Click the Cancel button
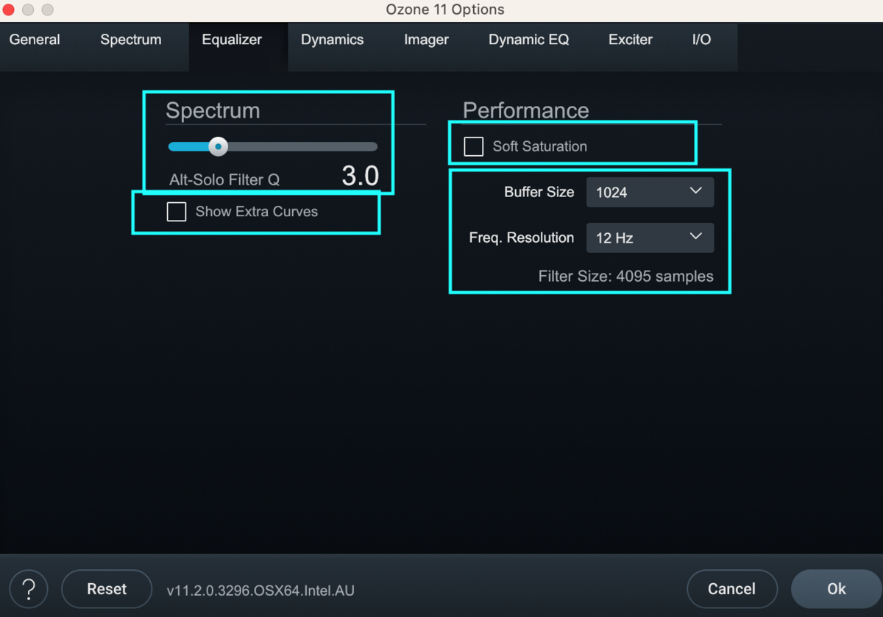Viewport: 883px width, 617px height. [x=731, y=589]
